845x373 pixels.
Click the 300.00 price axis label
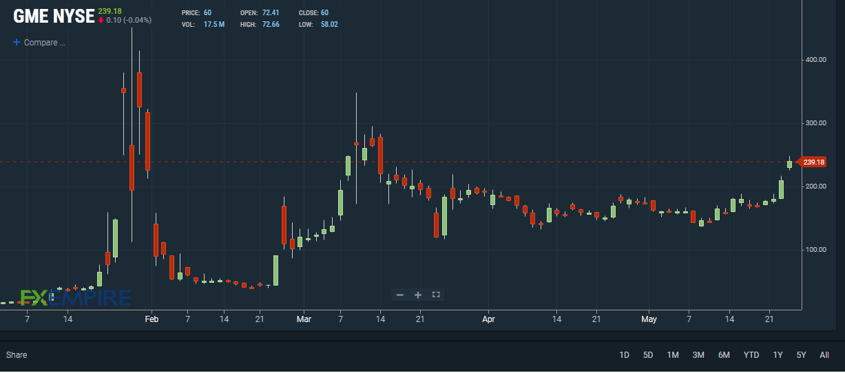point(816,123)
